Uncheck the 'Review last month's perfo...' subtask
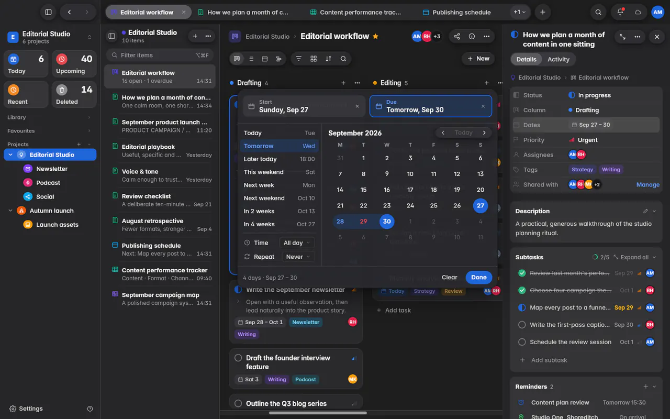Viewport: 670px width, 419px height. click(522, 273)
